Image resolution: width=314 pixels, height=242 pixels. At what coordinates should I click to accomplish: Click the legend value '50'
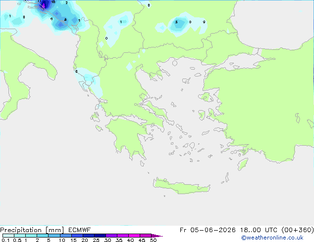pos(153,240)
